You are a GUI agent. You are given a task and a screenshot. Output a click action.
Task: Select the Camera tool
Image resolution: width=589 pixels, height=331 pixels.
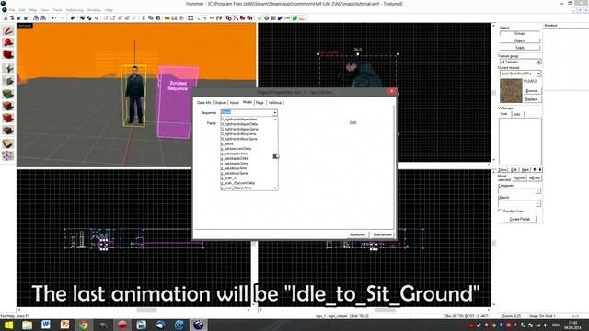click(x=8, y=55)
